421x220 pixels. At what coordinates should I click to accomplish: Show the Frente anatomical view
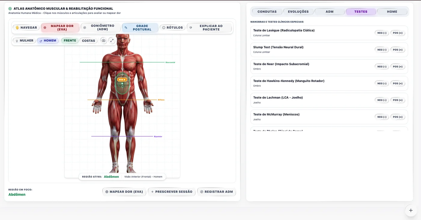[x=70, y=41]
